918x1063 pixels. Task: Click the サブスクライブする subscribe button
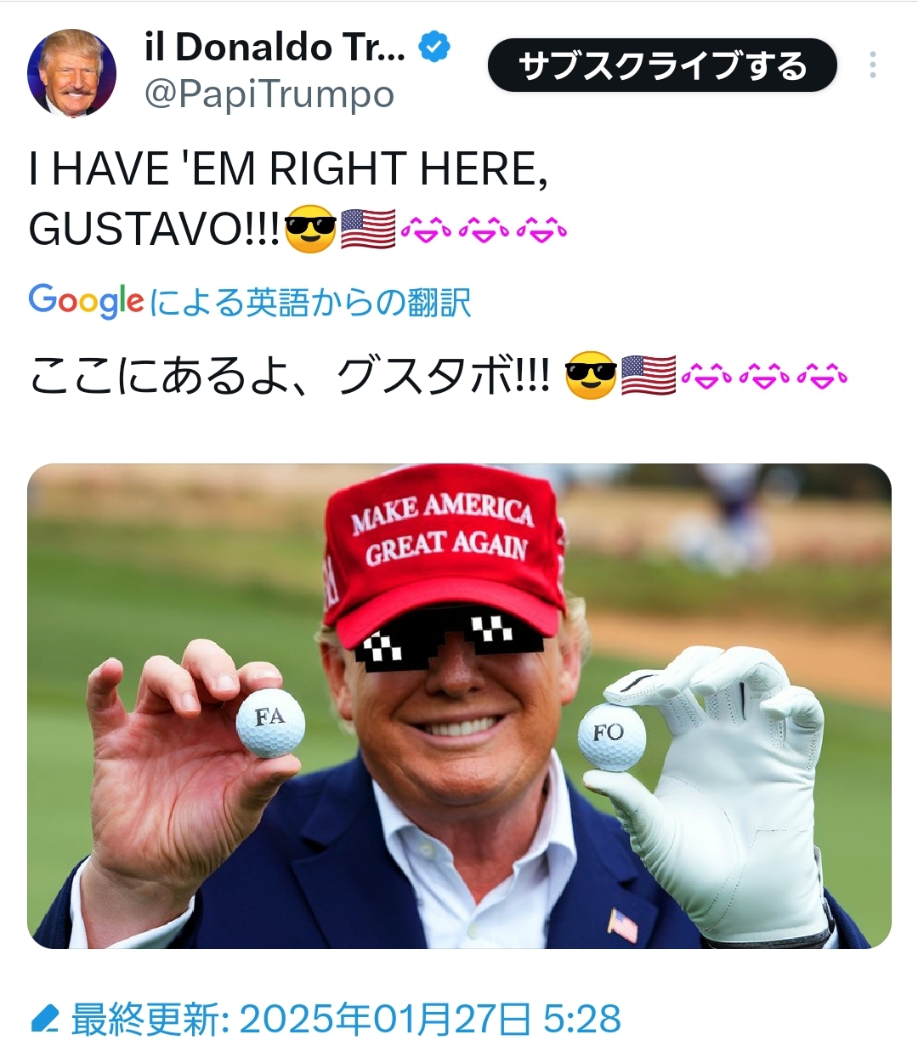(x=662, y=65)
